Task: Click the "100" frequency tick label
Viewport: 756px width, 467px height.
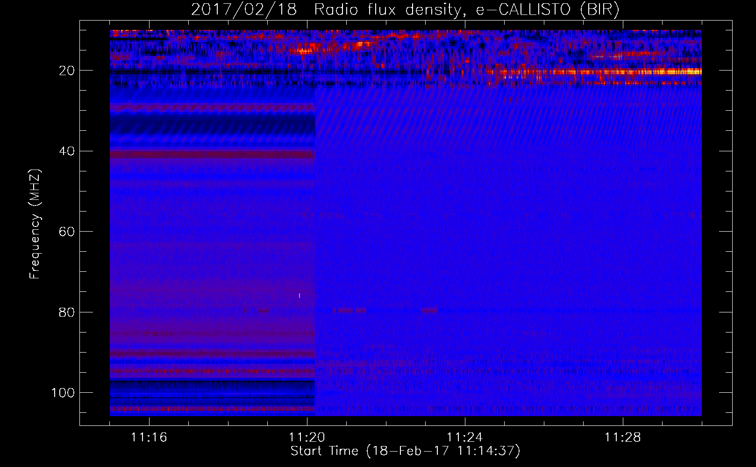Action: pos(63,393)
